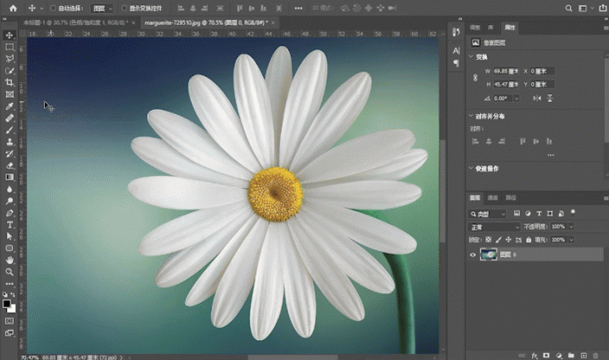Select the Crop tool in the toolbar
The width and height of the screenshot is (609, 360).
[10, 82]
